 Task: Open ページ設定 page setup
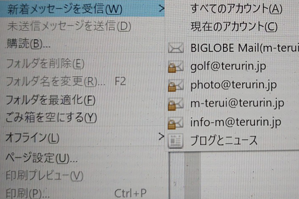pos(42,157)
